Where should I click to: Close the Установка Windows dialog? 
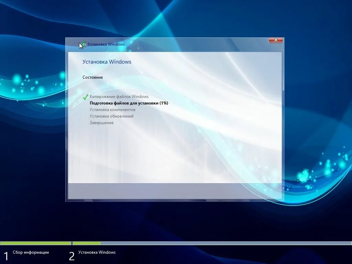point(276,40)
